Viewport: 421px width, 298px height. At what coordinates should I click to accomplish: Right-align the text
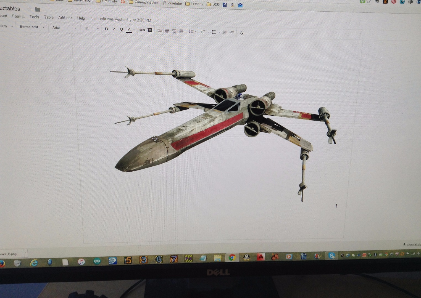(x=174, y=31)
